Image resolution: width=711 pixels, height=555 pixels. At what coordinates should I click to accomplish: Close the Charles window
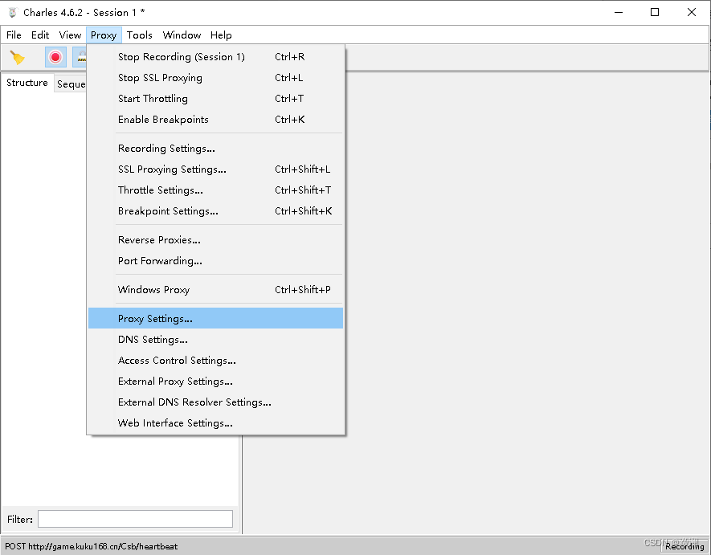pyautogui.click(x=692, y=12)
